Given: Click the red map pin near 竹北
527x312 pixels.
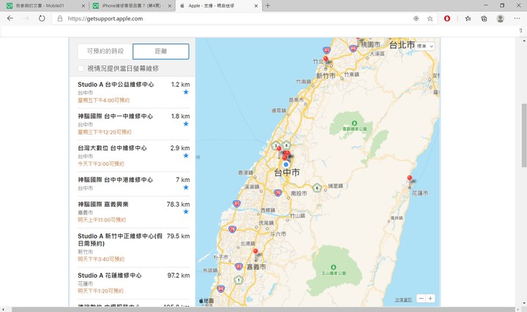Looking at the screenshot, I should [325, 60].
